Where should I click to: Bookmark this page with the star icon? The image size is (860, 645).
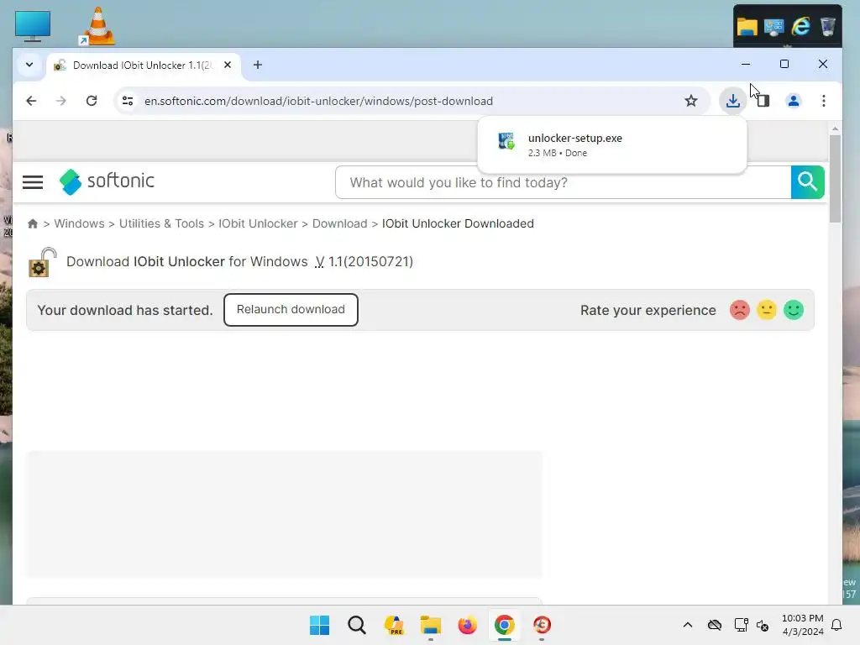click(x=691, y=101)
